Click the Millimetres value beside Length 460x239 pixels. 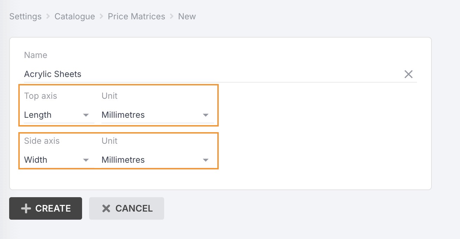123,115
